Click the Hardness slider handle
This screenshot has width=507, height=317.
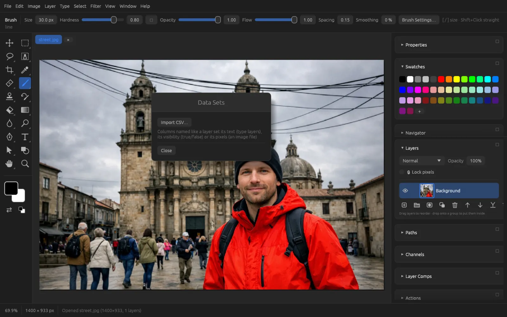(x=113, y=20)
